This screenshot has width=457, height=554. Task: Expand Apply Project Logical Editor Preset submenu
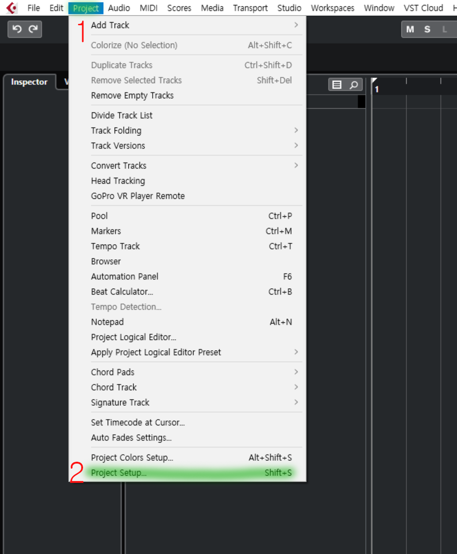188,352
